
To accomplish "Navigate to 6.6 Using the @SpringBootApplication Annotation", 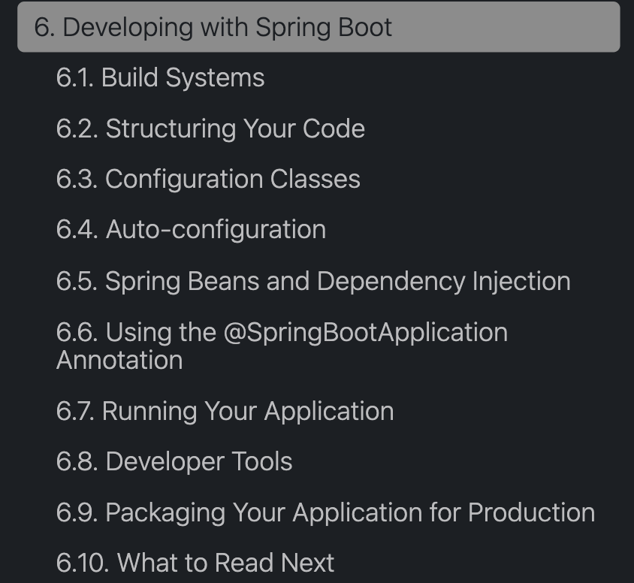I will click(282, 332).
